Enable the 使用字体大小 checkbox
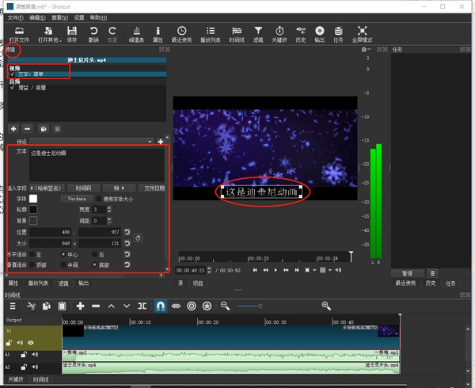Viewport: 475px width, 388px height. click(99, 199)
